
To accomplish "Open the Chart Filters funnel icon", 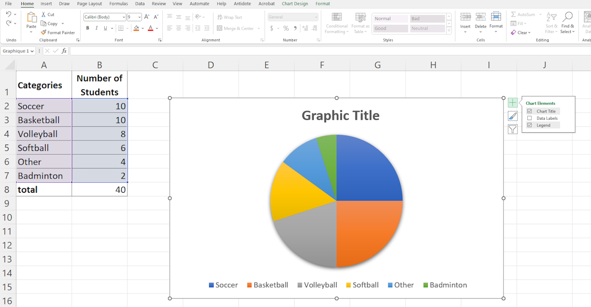I will (x=513, y=130).
